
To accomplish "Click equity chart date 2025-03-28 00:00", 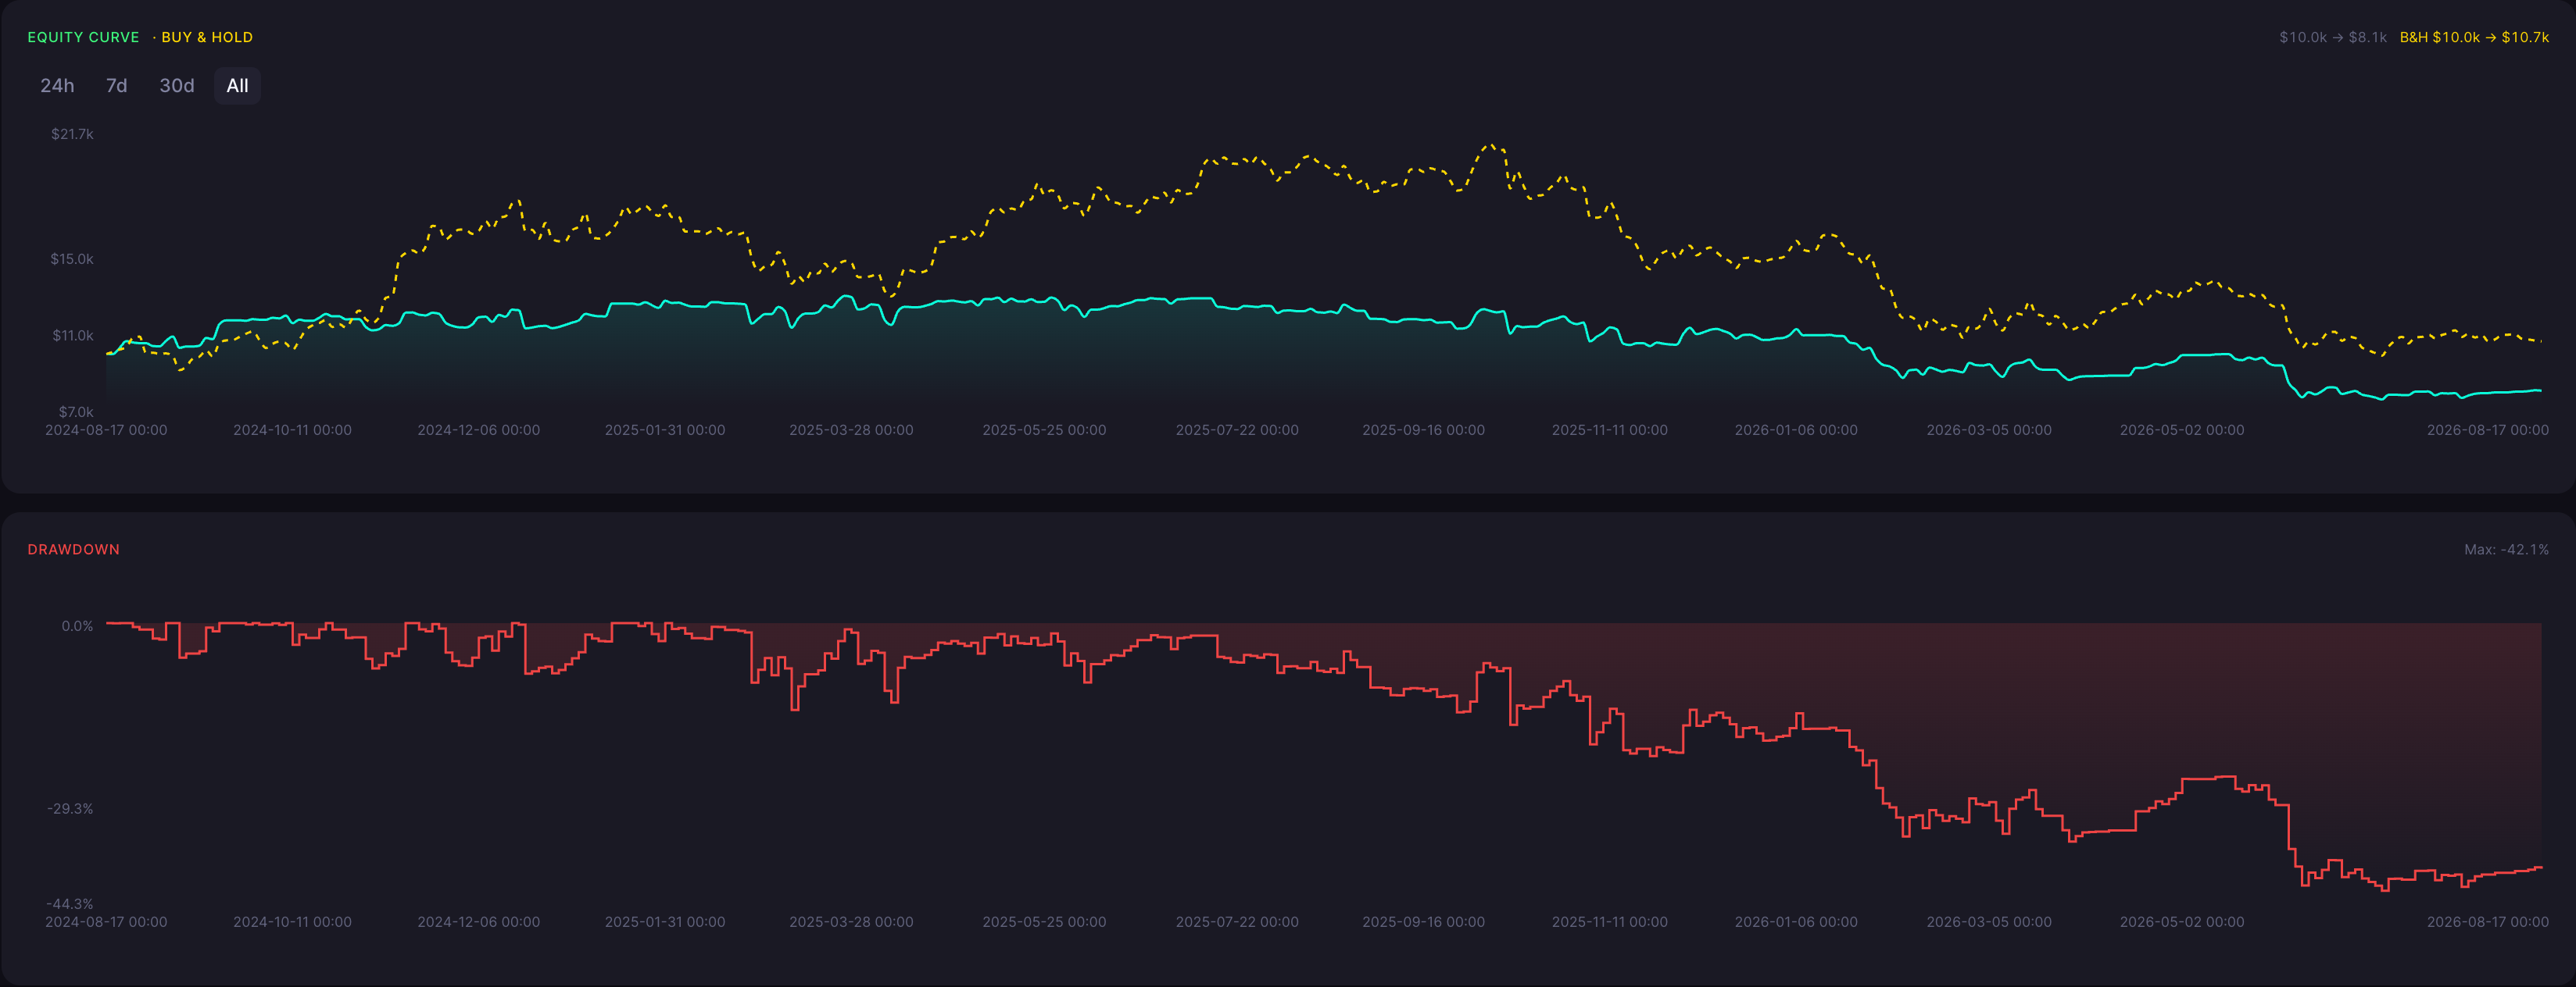I will tap(851, 430).
